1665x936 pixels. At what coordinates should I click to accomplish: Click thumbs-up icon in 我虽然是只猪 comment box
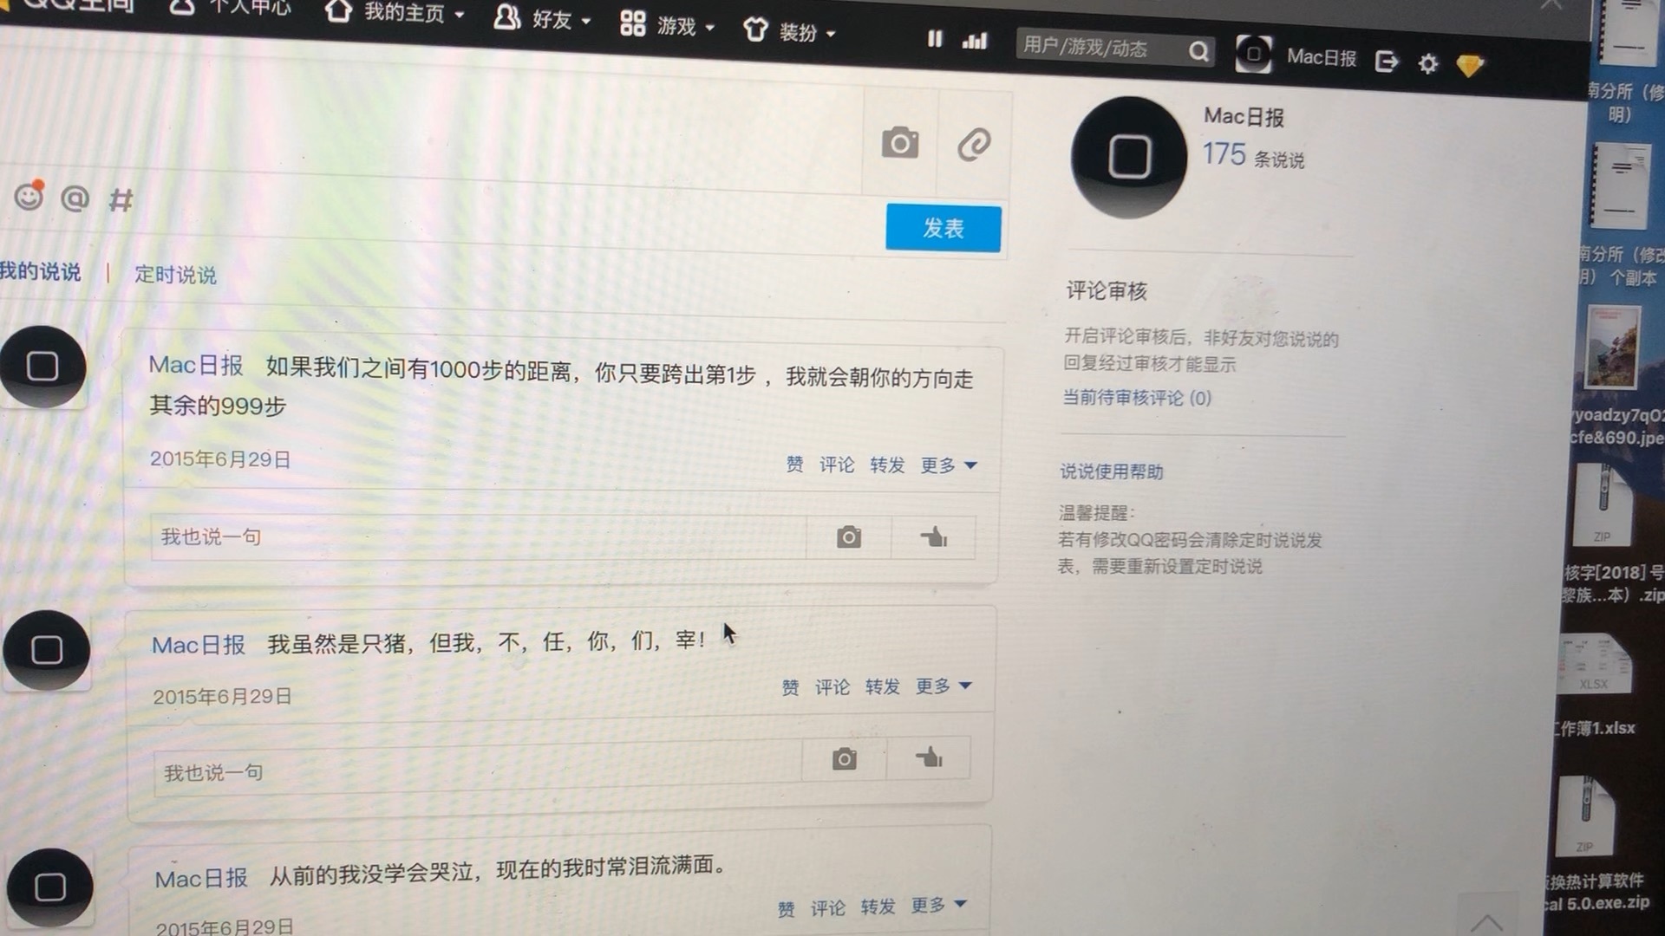click(929, 758)
